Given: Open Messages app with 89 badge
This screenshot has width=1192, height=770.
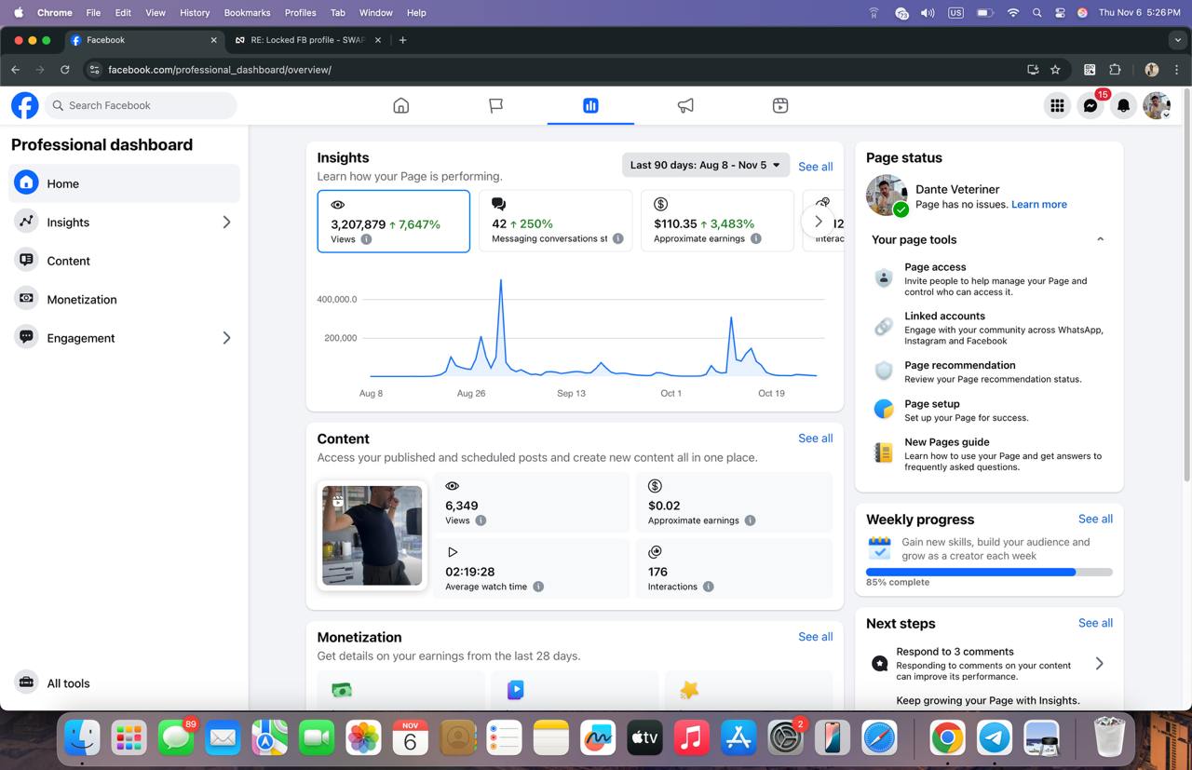Looking at the screenshot, I should coord(176,738).
